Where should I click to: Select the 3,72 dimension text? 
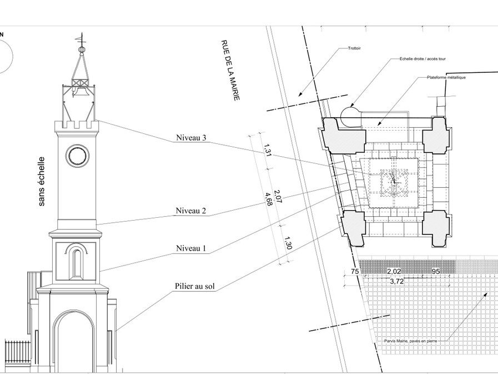click(396, 282)
